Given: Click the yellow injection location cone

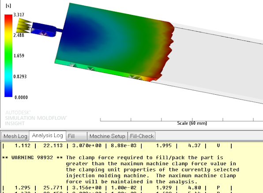Looking at the screenshot, I should pyautogui.click(x=24, y=26).
